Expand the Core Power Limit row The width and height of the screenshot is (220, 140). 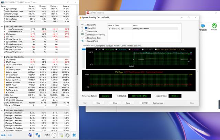4,44
